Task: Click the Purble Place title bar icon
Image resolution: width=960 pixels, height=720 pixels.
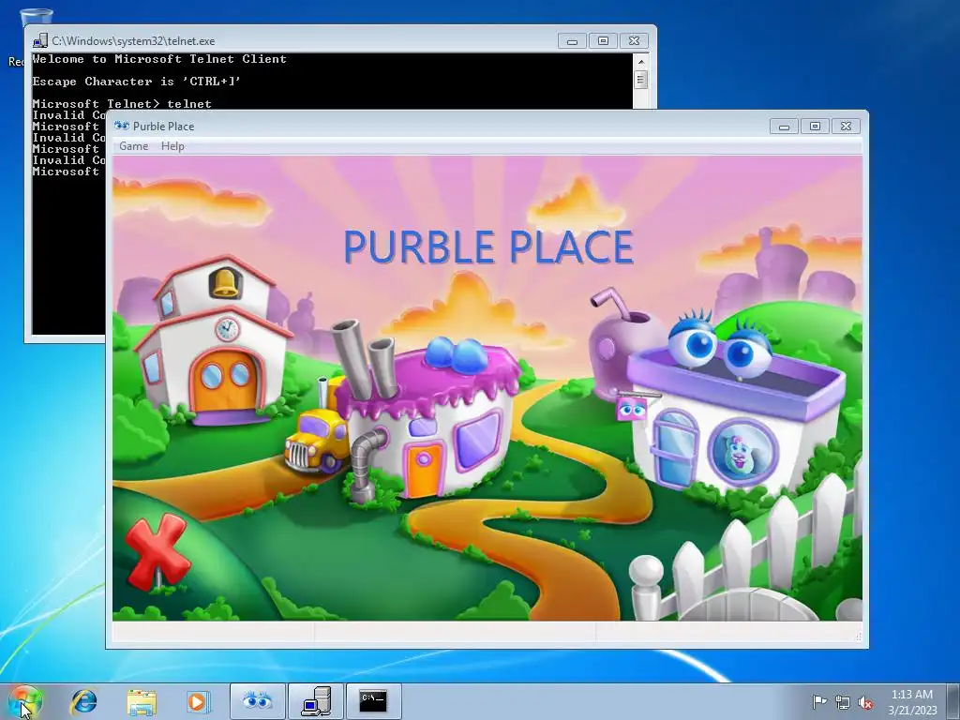Action: point(121,127)
